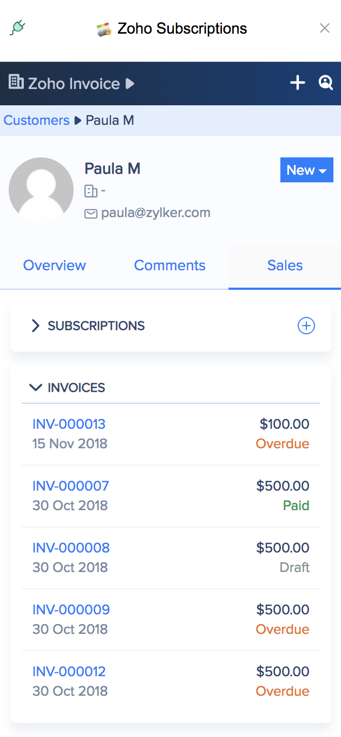The image size is (341, 737).
Task: Open the search icon in the header
Action: (x=325, y=83)
